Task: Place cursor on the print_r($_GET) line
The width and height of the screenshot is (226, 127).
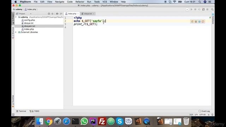Action: (x=85, y=24)
